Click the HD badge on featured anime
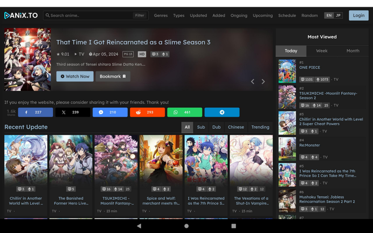This screenshot has width=373, height=233. tap(142, 54)
